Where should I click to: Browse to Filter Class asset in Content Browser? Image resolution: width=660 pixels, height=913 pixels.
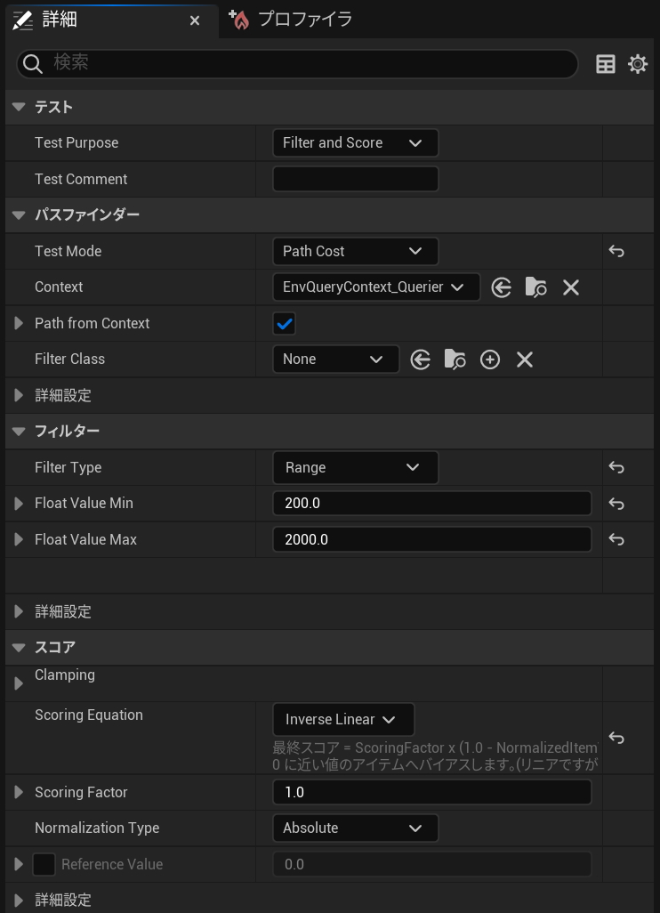pos(455,360)
